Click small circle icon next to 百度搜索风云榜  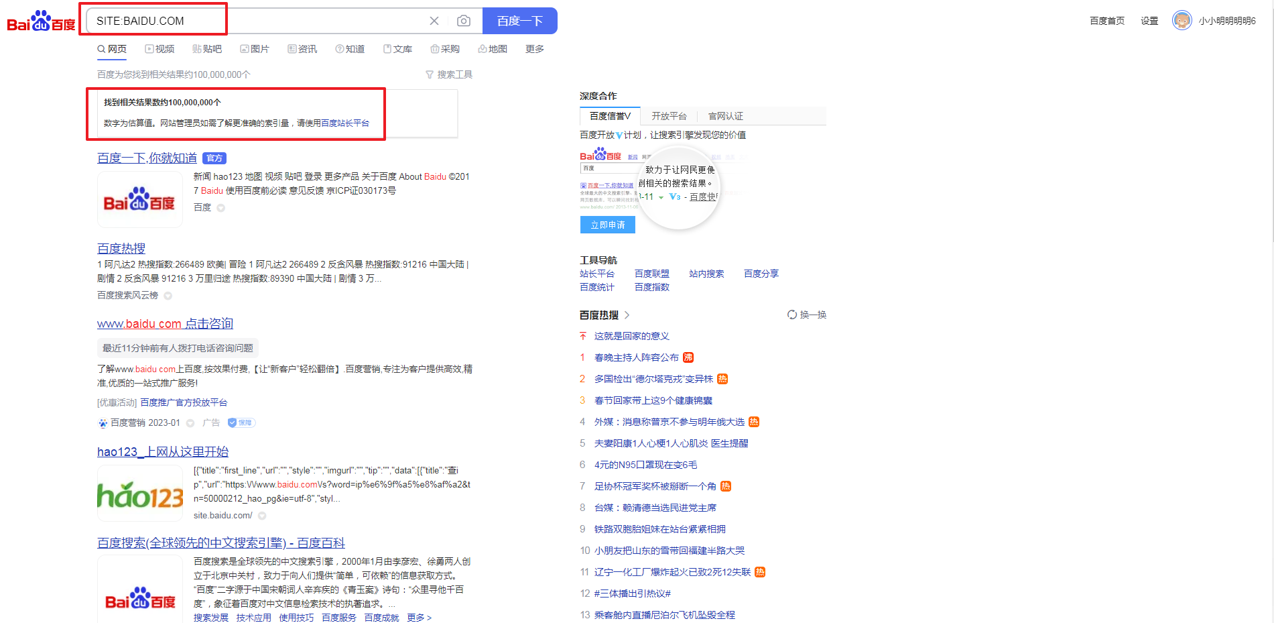coord(168,296)
